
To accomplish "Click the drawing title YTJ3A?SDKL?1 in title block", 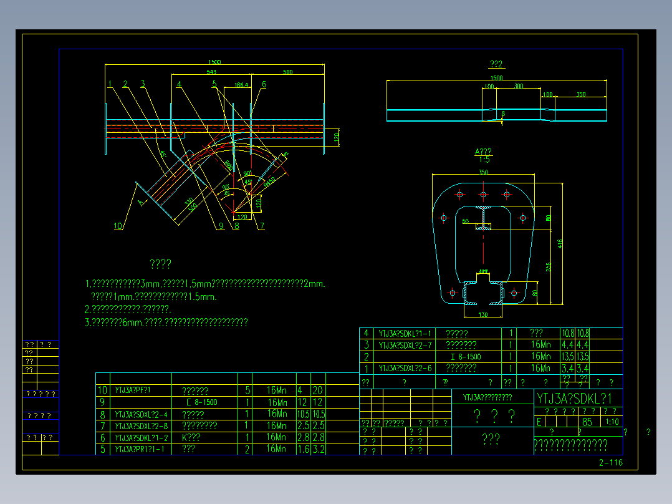I will tap(574, 399).
